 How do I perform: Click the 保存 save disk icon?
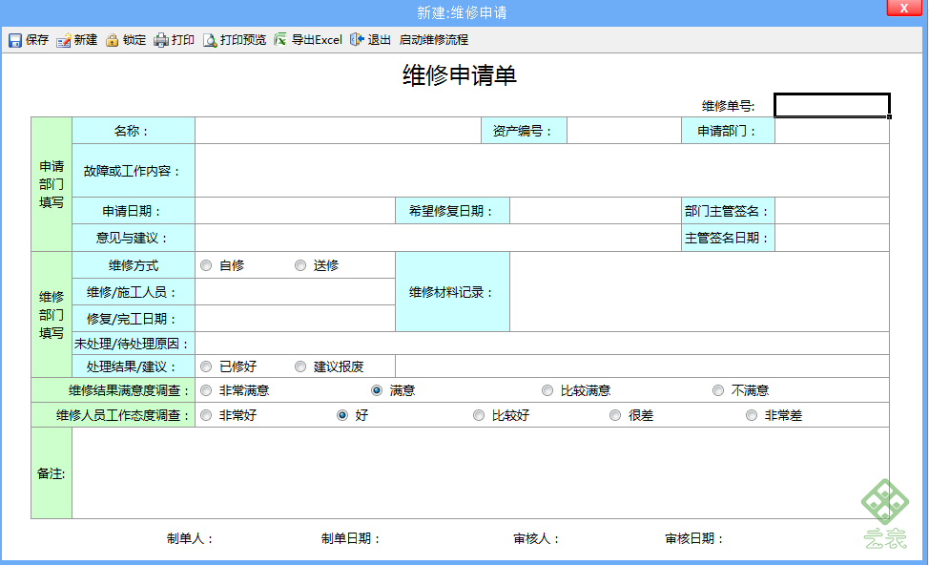[x=15, y=40]
